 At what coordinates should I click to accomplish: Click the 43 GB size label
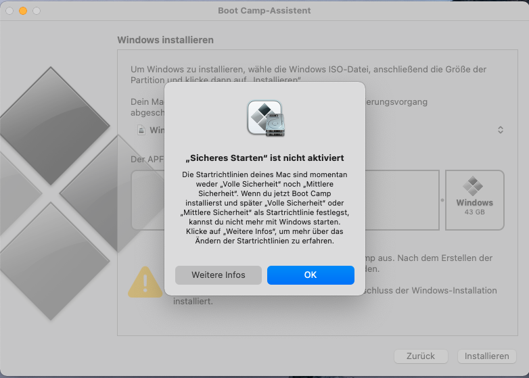point(474,212)
